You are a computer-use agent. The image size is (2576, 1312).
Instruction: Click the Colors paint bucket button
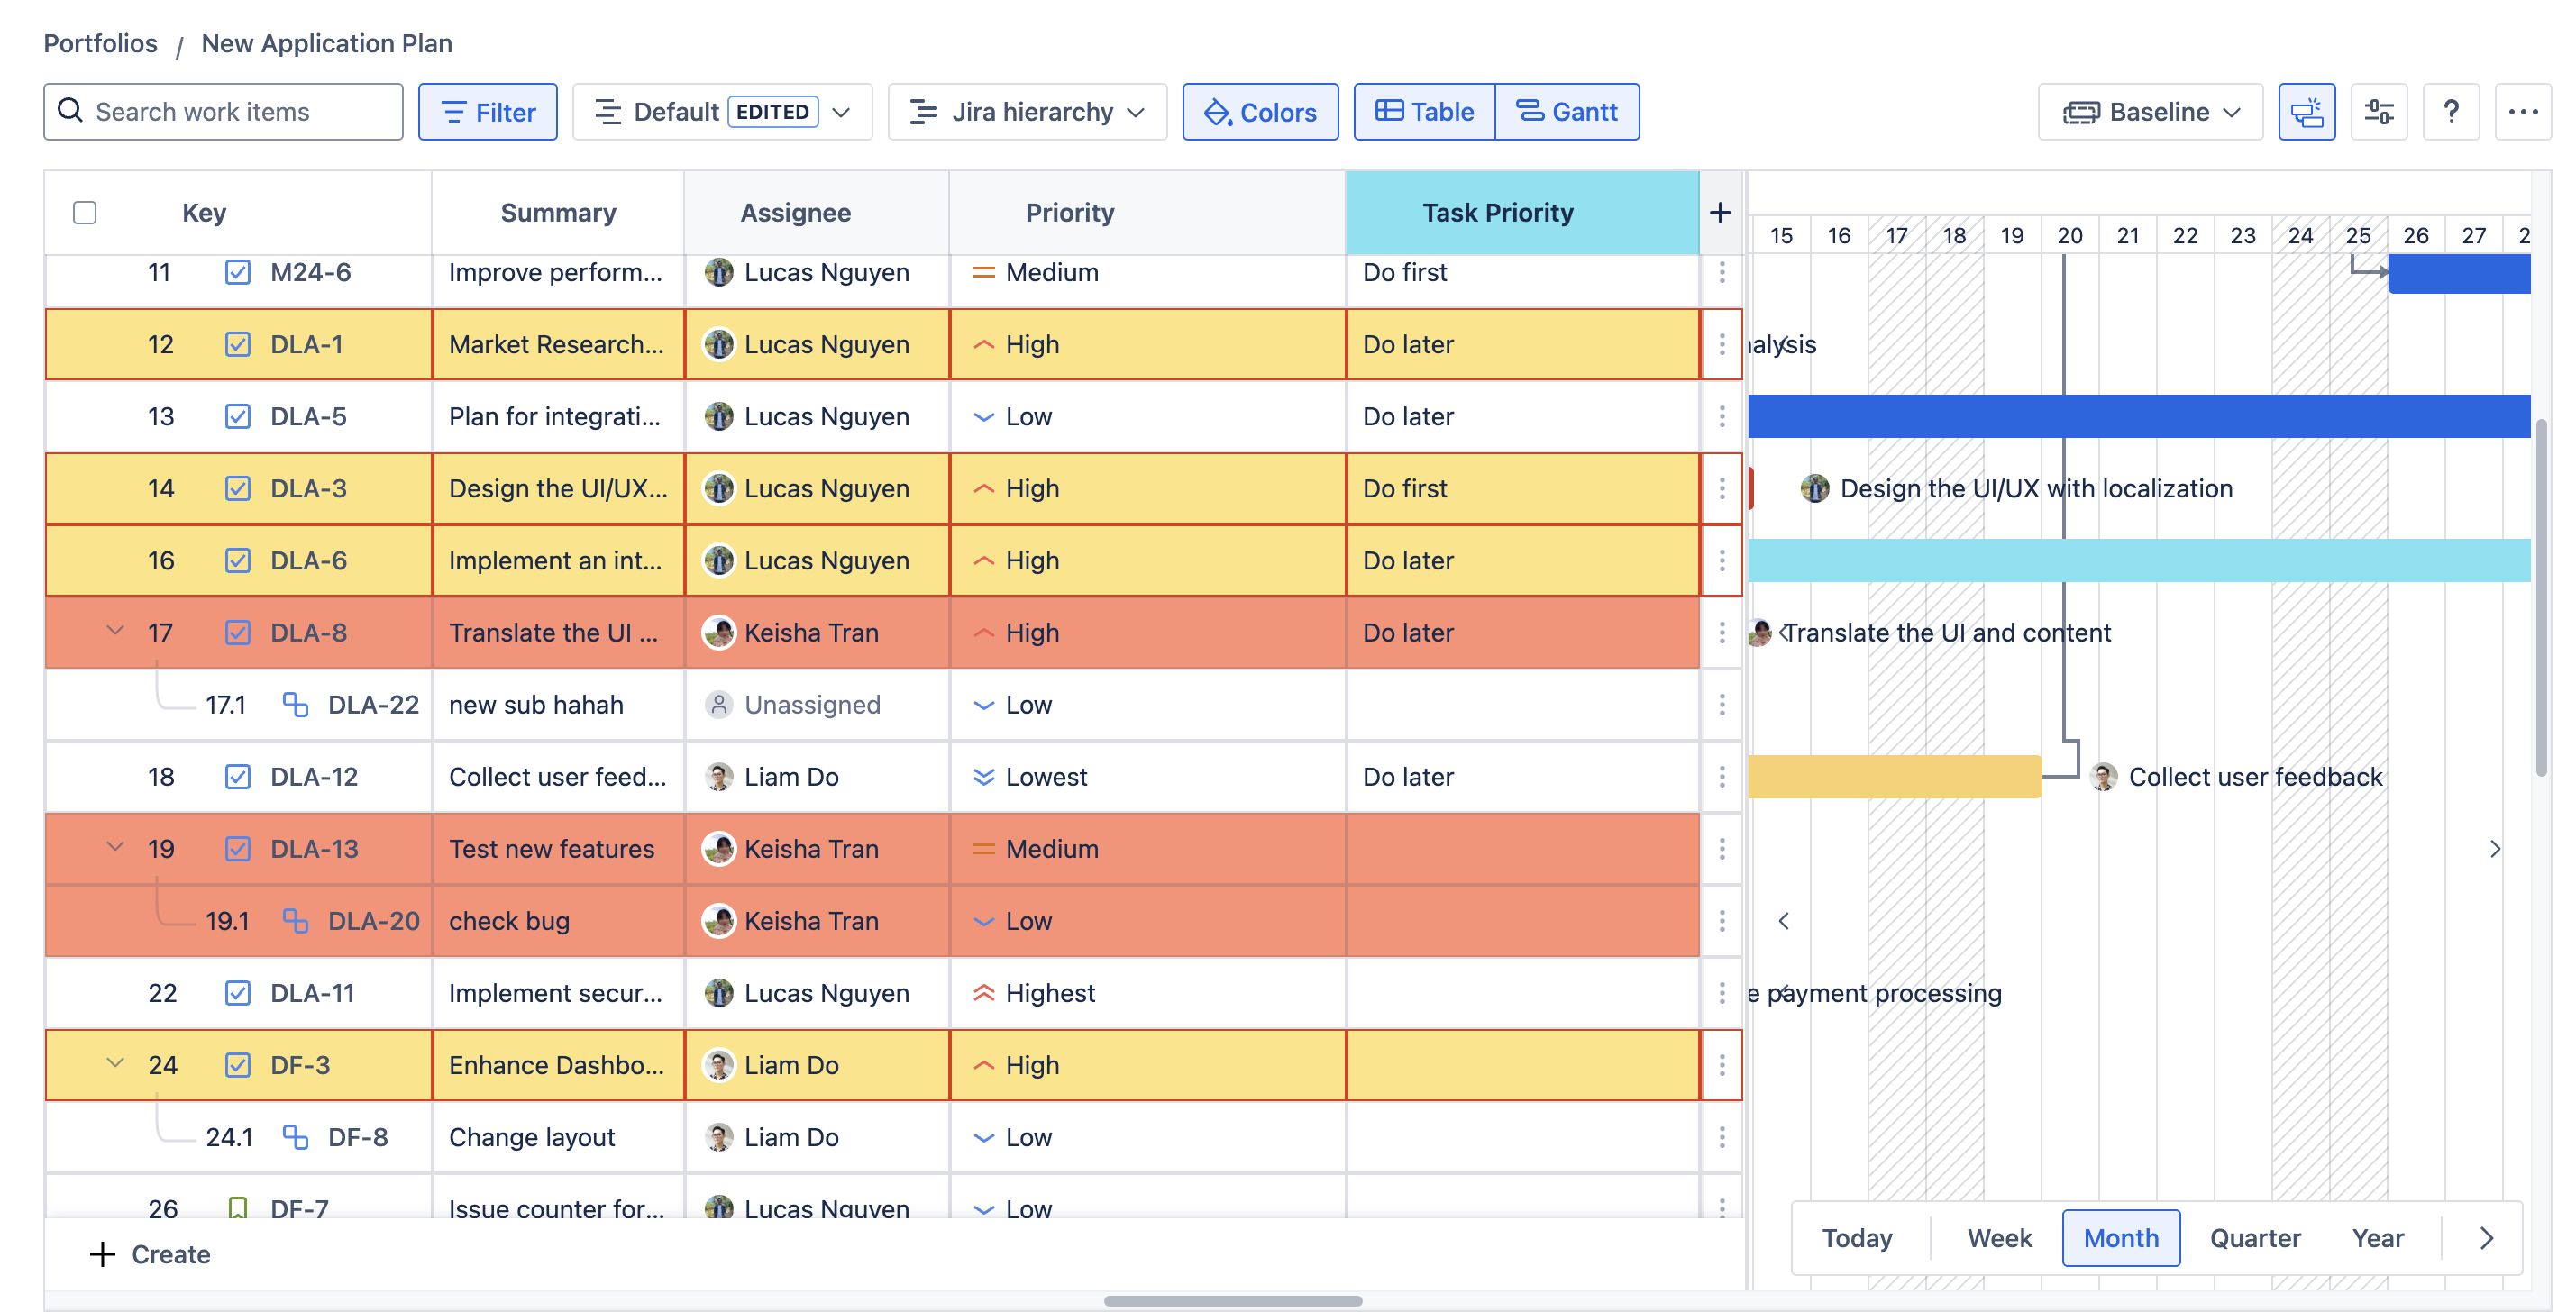(x=1259, y=112)
